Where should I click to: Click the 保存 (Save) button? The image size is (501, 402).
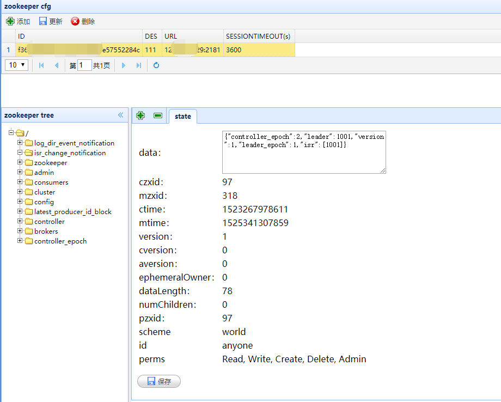pyautogui.click(x=158, y=381)
